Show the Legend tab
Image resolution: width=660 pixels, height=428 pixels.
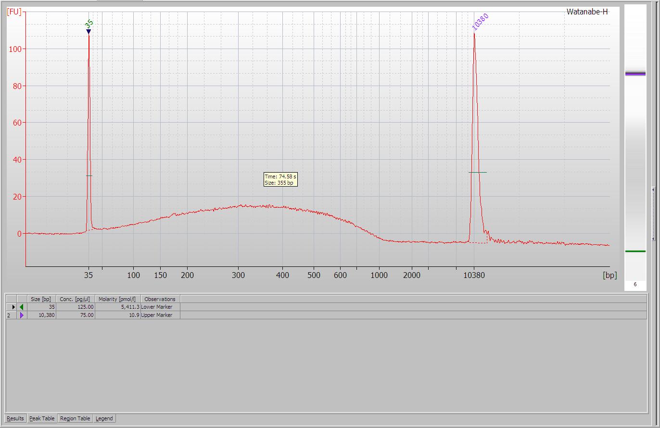click(104, 418)
